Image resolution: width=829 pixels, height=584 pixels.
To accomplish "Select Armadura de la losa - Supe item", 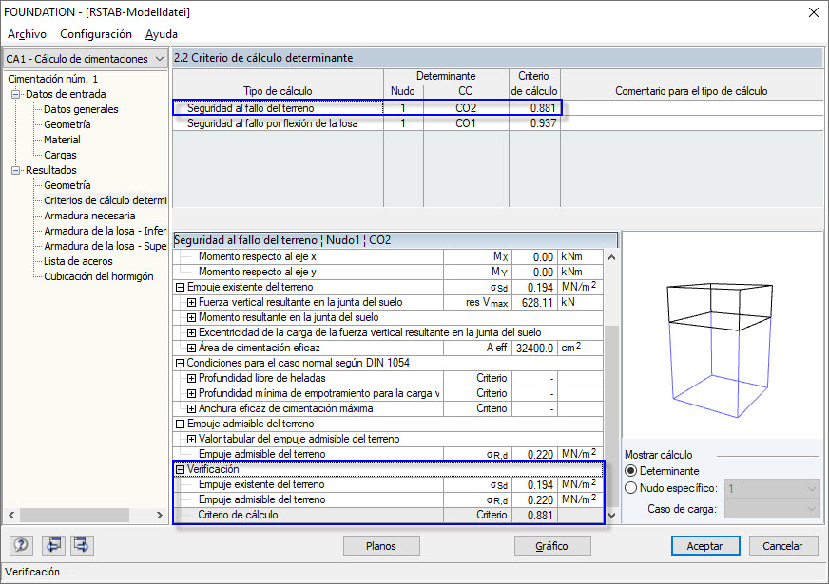I will click(106, 246).
